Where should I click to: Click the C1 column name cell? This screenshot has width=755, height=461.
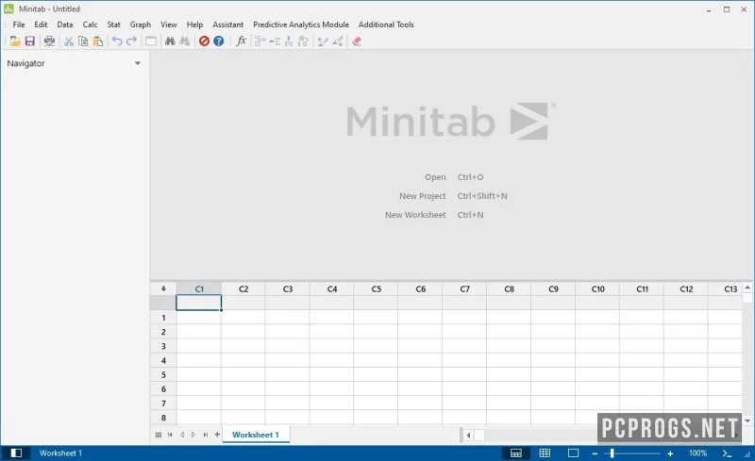coord(199,303)
